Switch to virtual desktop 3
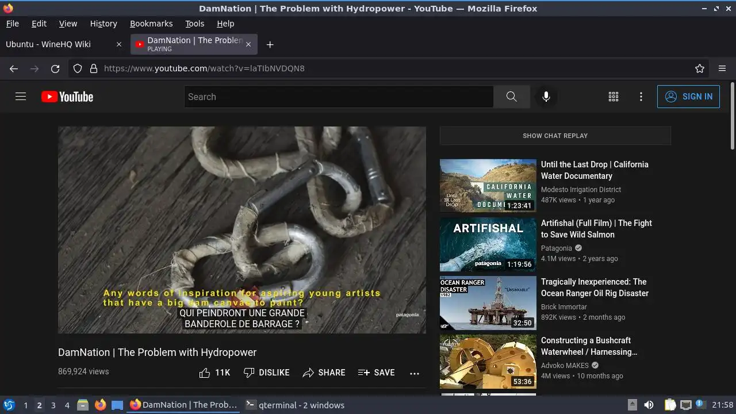Viewport: 736px width, 414px height. (x=53, y=405)
